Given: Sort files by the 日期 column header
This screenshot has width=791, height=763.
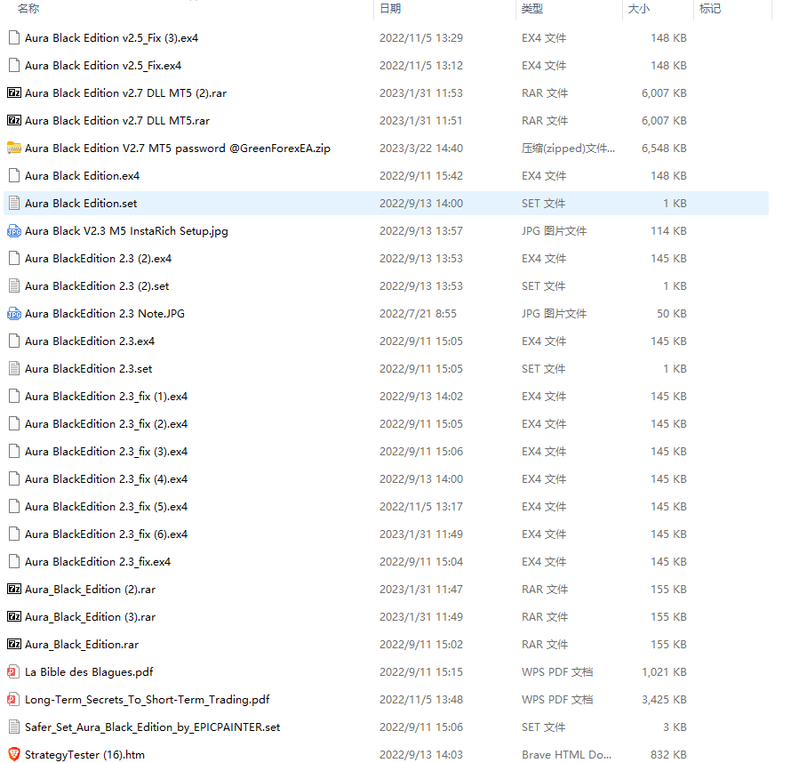Looking at the screenshot, I should point(390,9).
